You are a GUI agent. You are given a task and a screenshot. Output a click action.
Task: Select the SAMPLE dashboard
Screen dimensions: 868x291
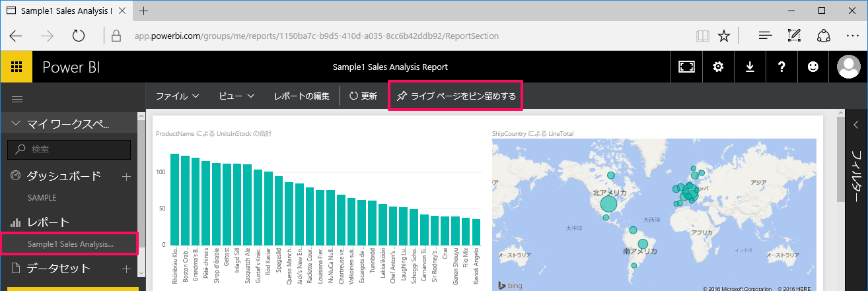click(x=42, y=197)
